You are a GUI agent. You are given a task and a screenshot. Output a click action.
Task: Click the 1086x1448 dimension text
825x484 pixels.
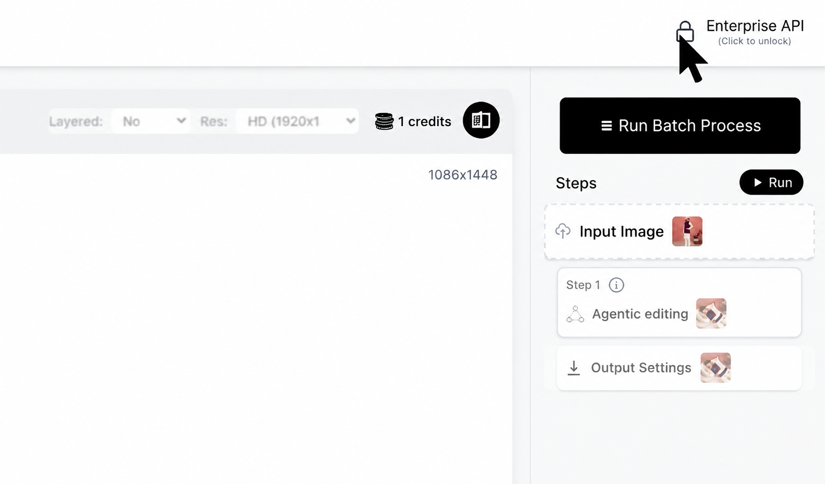point(463,174)
